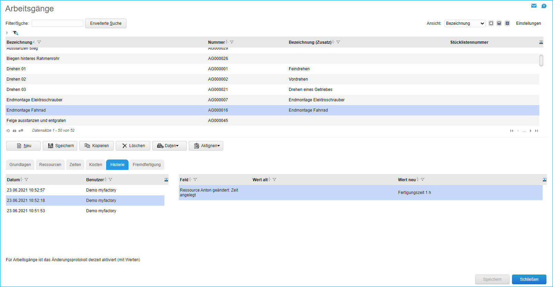Switch to split view layout
This screenshot has width=553, height=287.
click(499, 23)
